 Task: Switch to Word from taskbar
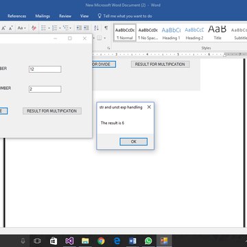[x=132, y=241]
